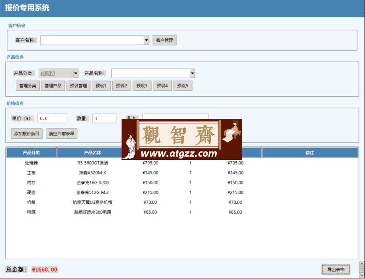365x279 pixels.
Task: Click the 数量 quantity input field
Action: (105, 118)
